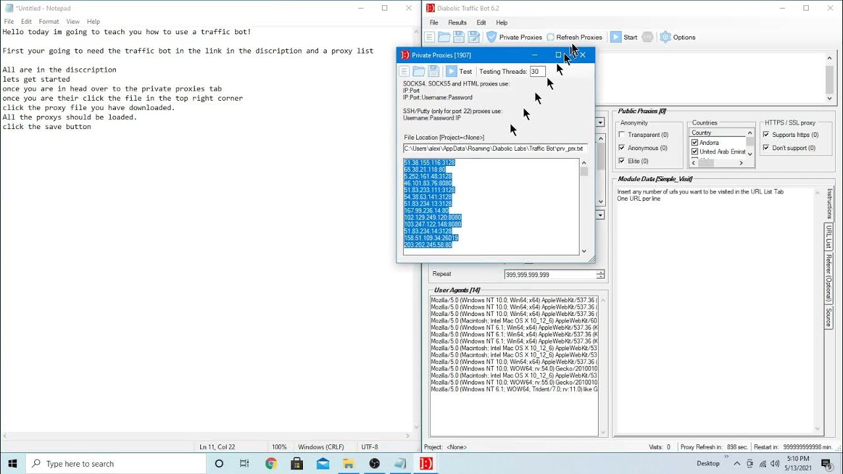The image size is (843, 474).
Task: Click the Cortana circle icon on the taskbar
Action: pyautogui.click(x=219, y=463)
